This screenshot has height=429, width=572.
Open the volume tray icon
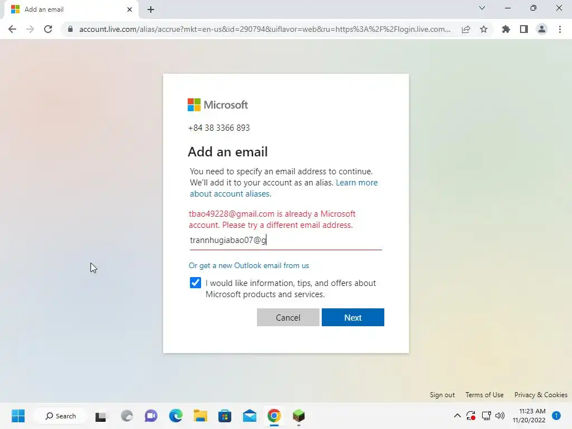tap(500, 416)
